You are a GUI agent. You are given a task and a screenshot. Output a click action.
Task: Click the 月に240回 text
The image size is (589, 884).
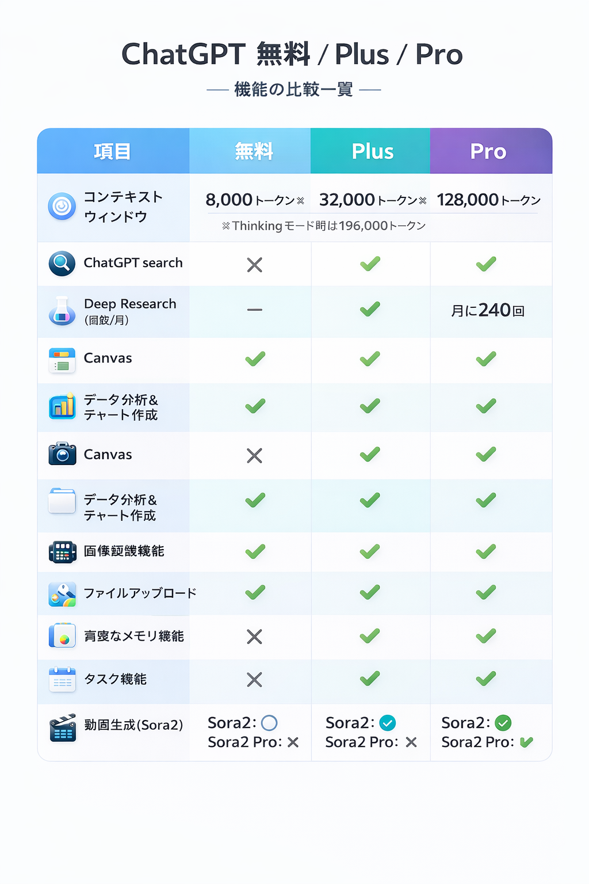487,311
